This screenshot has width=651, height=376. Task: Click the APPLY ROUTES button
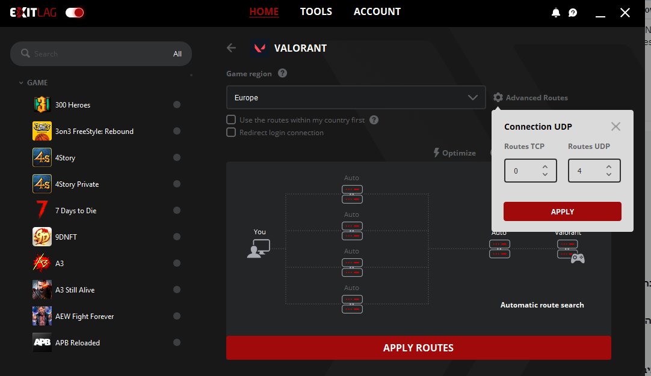pyautogui.click(x=419, y=348)
